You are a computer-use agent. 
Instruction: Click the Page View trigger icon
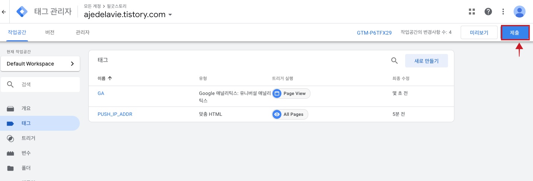click(277, 93)
